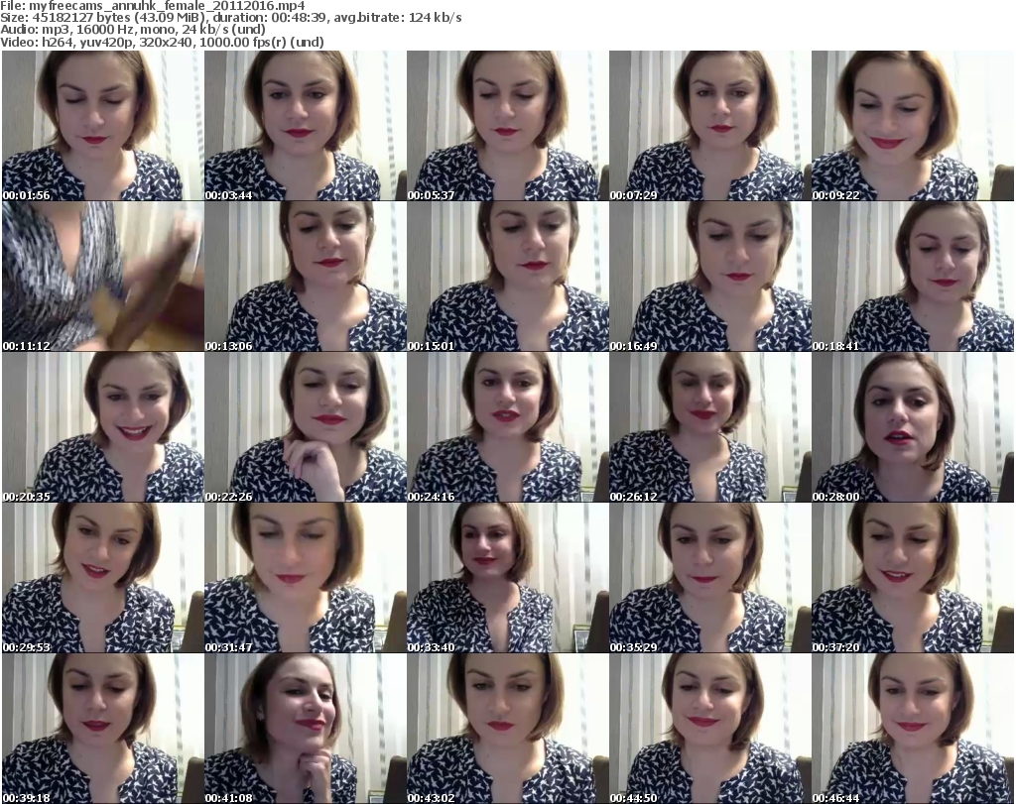1016x804 pixels.
Task: Select the thumbnail stamped 00:03:44
Action: click(x=306, y=126)
